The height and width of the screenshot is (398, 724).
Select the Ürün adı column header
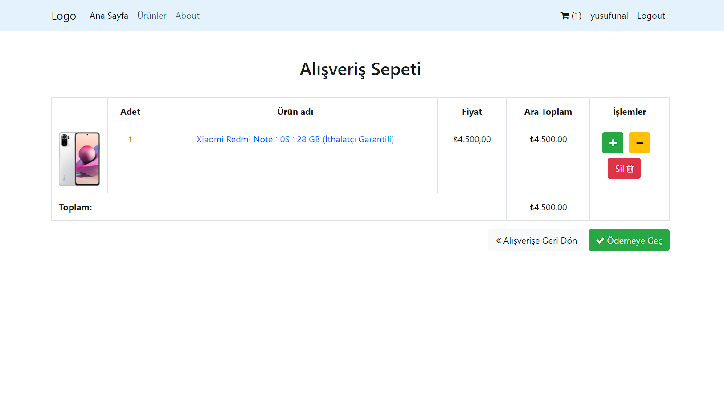pyautogui.click(x=295, y=112)
